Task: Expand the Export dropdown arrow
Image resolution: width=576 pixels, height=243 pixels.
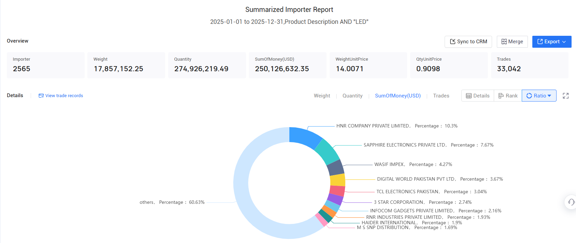Action: tap(564, 42)
